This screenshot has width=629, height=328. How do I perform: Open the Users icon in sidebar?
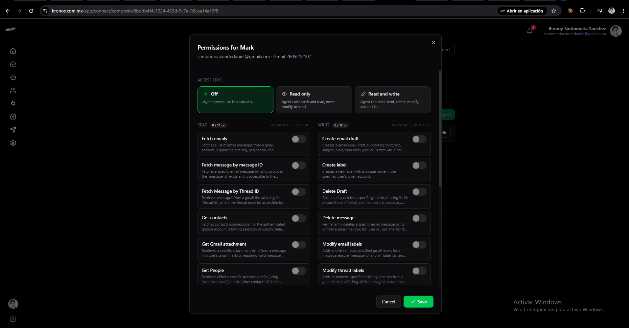pyautogui.click(x=13, y=90)
